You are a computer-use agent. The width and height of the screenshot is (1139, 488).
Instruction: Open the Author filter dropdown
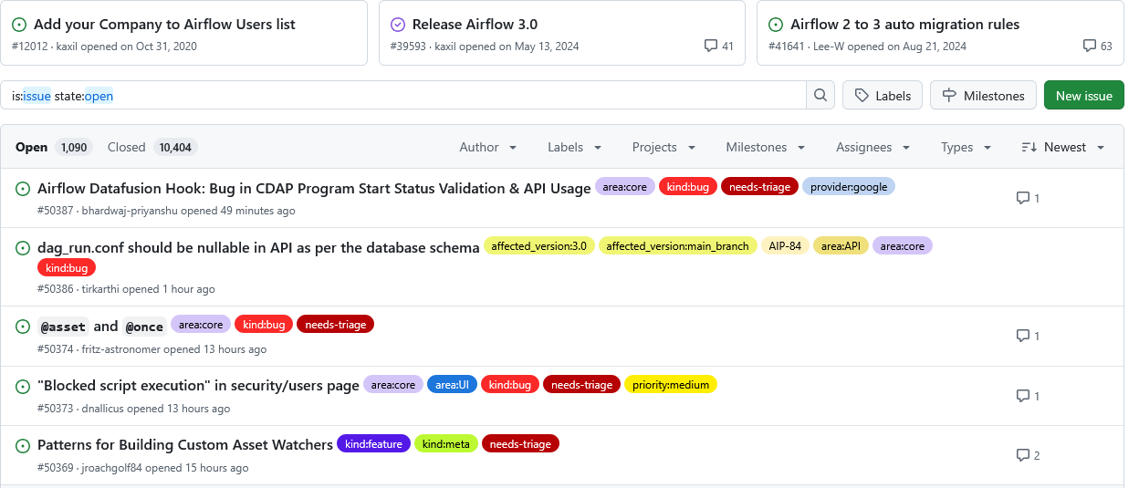pyautogui.click(x=488, y=147)
